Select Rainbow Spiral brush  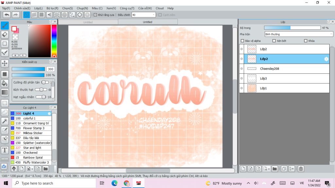coord(31,158)
